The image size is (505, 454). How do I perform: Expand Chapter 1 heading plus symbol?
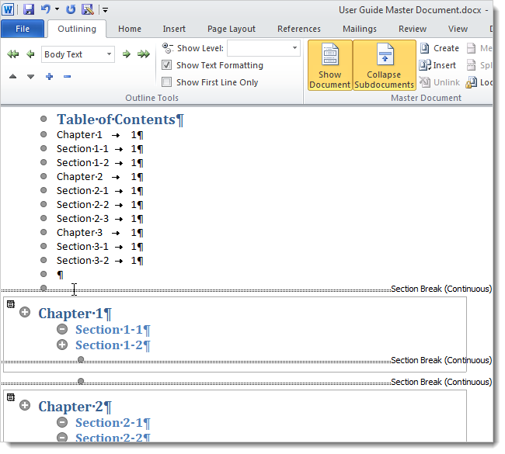pyautogui.click(x=25, y=314)
